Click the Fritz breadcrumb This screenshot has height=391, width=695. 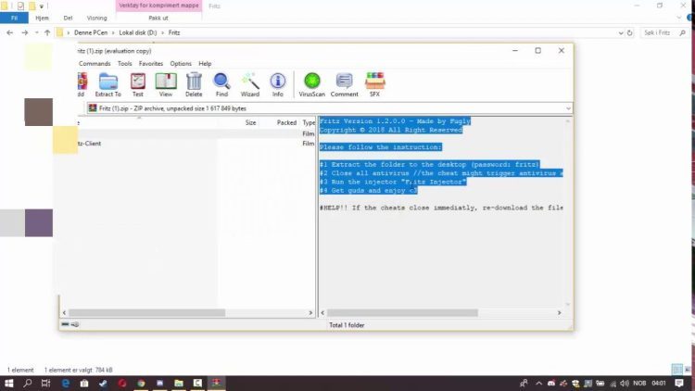click(x=174, y=32)
